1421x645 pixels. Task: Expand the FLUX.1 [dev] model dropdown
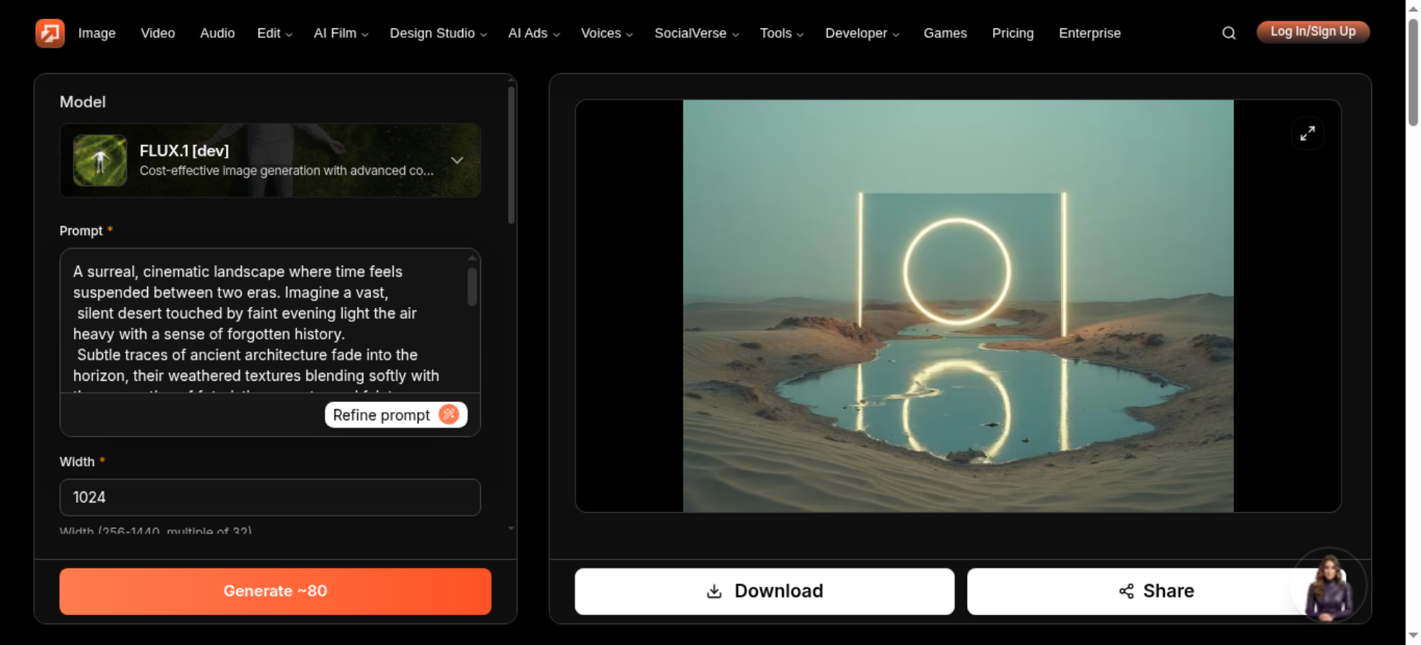(458, 161)
